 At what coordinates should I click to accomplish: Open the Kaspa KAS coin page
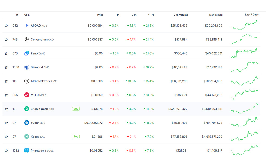38,137
